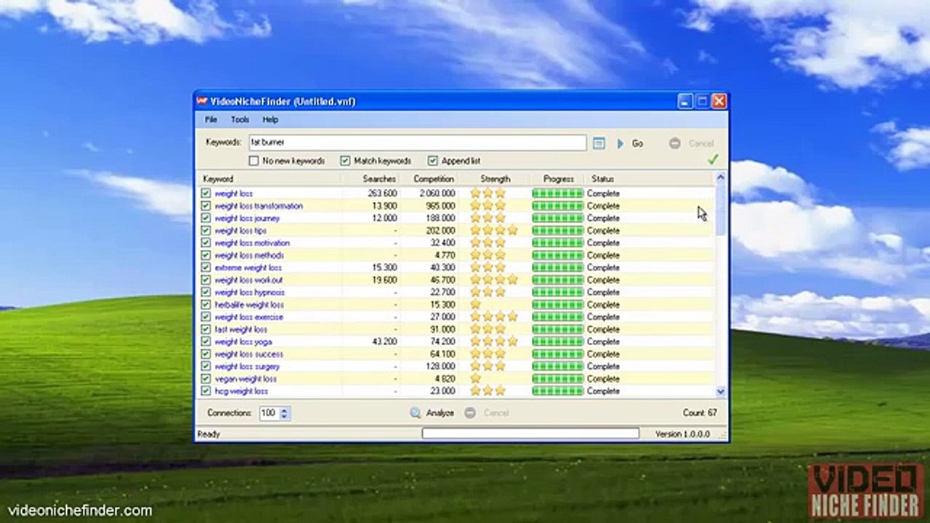This screenshot has height=523, width=930.
Task: Sort by the Strength column header
Action: [x=496, y=179]
